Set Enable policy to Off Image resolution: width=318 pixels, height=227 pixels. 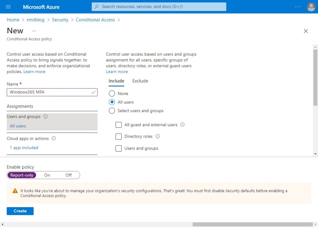tap(69, 175)
